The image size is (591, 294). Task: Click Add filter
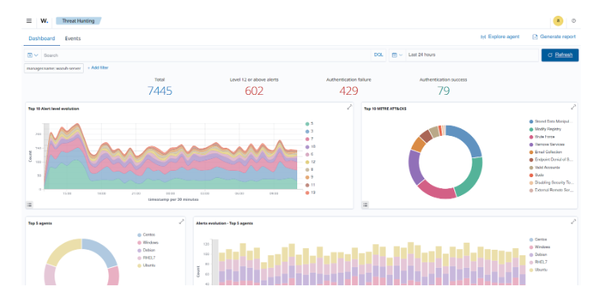tap(98, 68)
